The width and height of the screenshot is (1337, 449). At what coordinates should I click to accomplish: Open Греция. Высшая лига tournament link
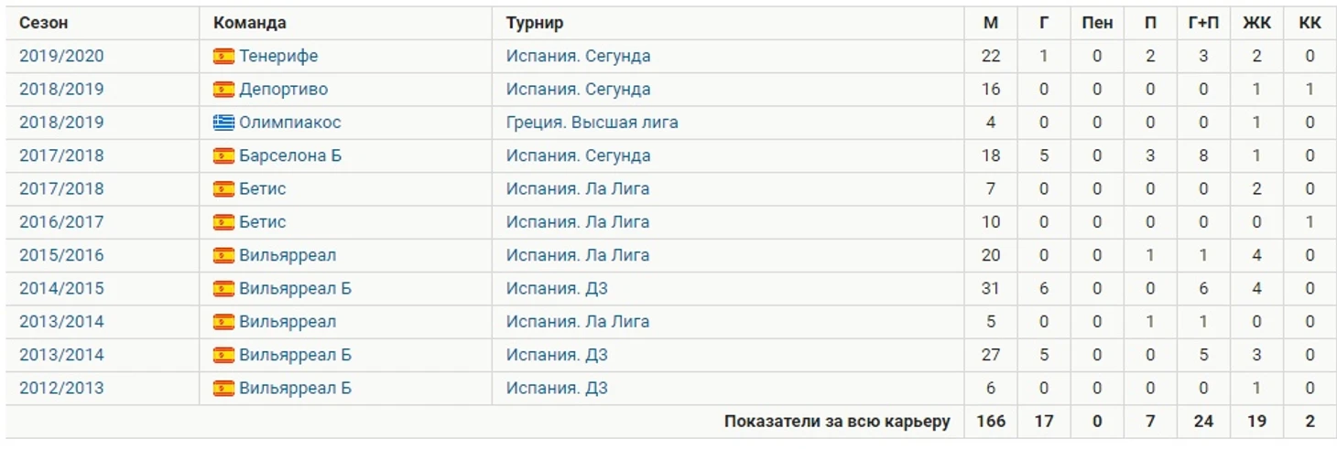[x=592, y=123]
